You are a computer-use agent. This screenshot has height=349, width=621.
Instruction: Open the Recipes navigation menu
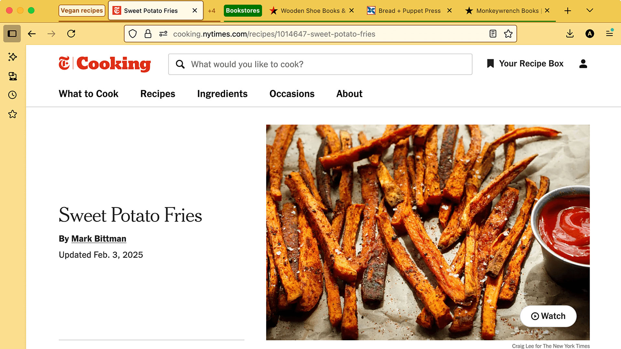click(158, 94)
